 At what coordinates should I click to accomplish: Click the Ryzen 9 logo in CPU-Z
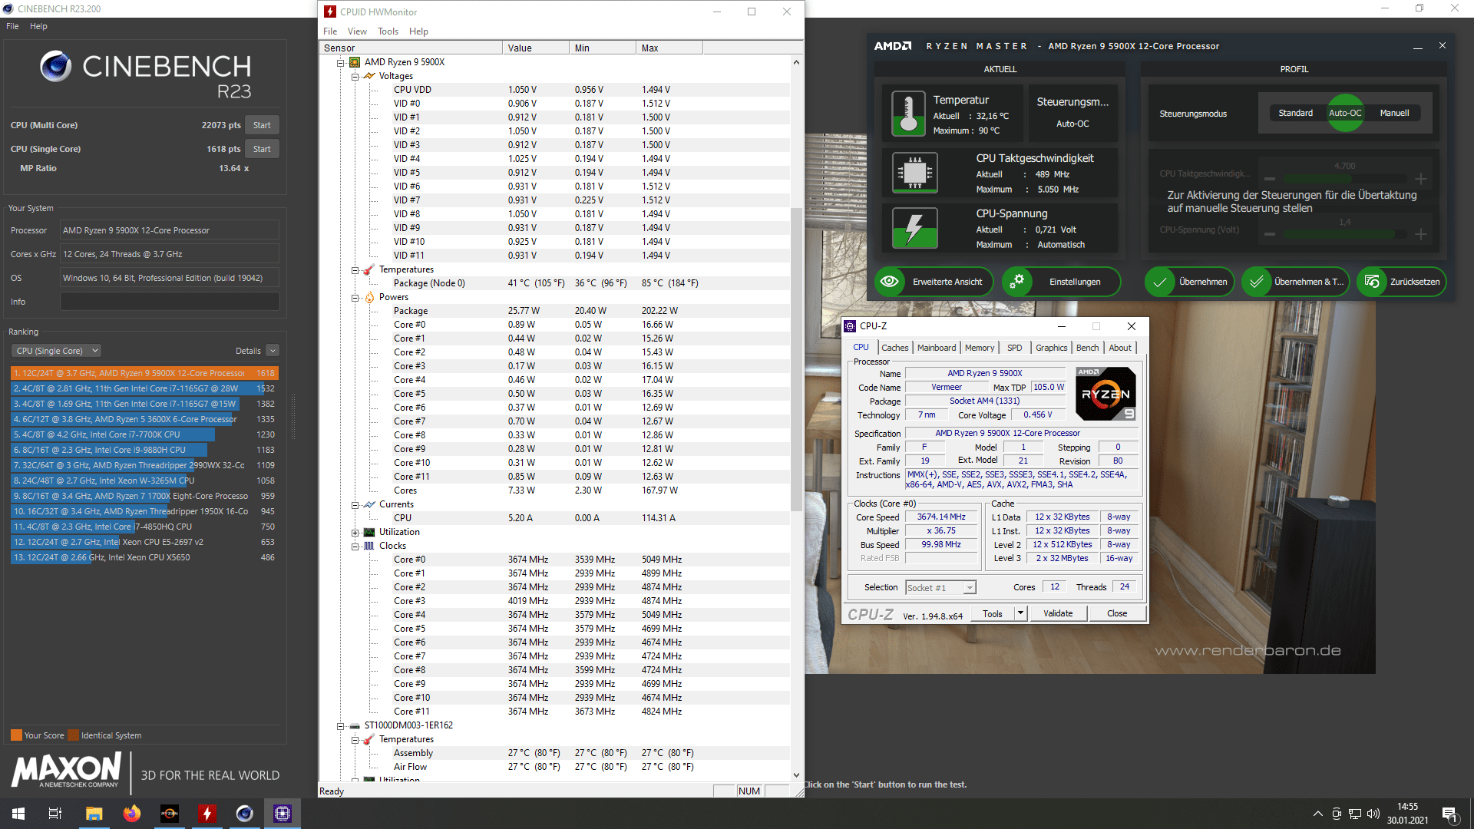(1105, 394)
